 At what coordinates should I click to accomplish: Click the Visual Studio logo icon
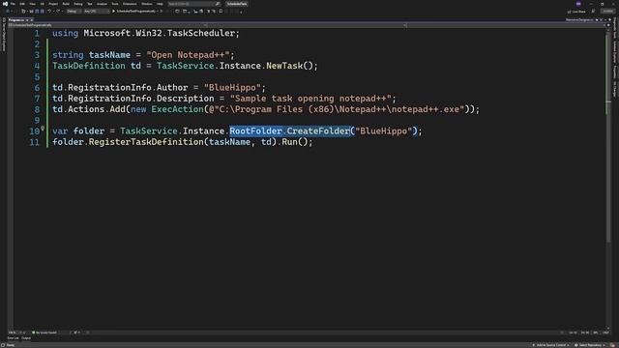(x=5, y=4)
